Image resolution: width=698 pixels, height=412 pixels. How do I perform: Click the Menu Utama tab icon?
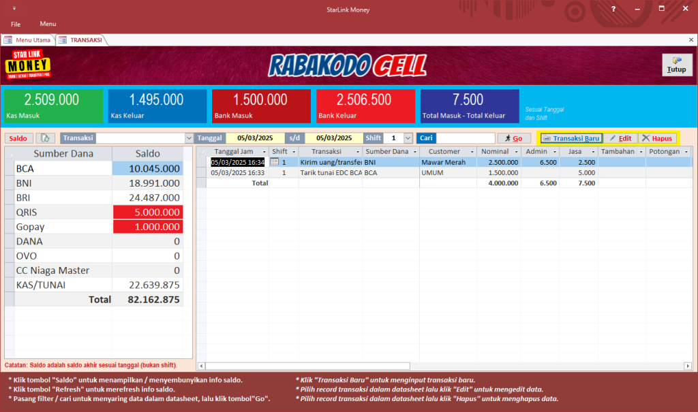tap(8, 40)
